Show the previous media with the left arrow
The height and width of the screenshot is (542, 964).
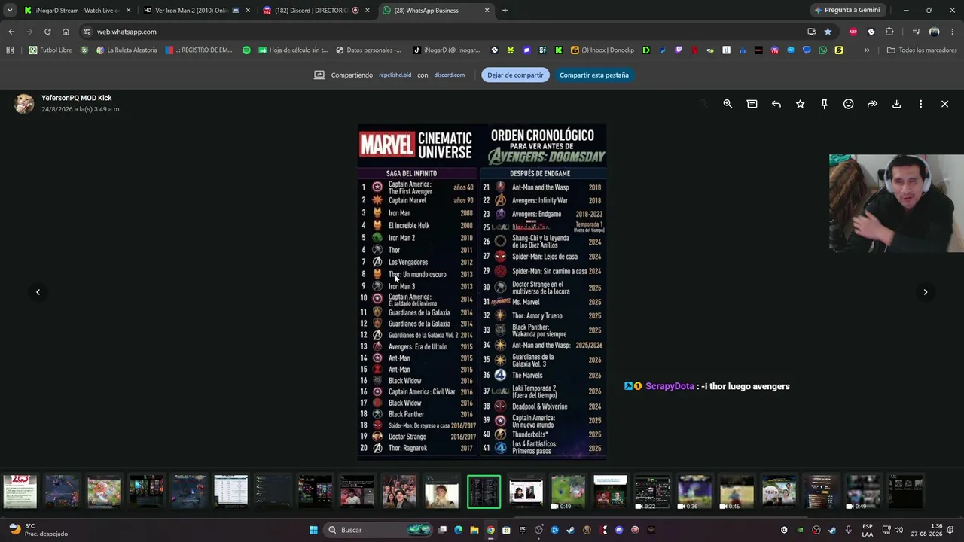pyautogui.click(x=38, y=292)
